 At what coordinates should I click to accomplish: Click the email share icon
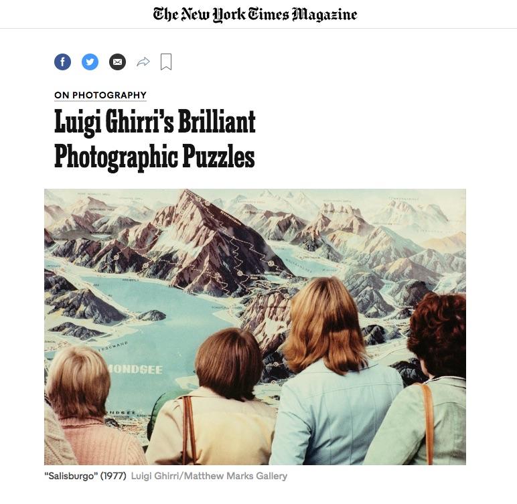[117, 62]
